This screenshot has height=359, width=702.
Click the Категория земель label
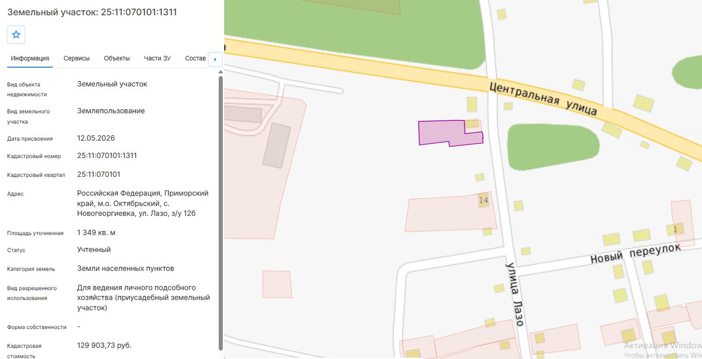click(31, 269)
